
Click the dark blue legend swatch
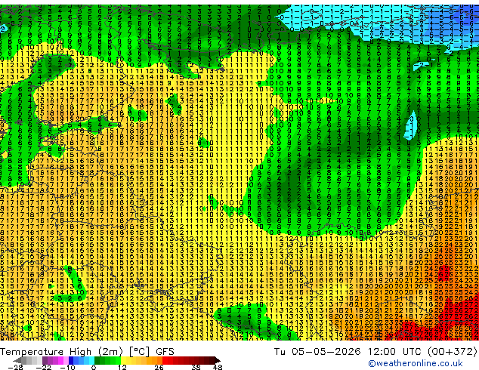pos(71,360)
